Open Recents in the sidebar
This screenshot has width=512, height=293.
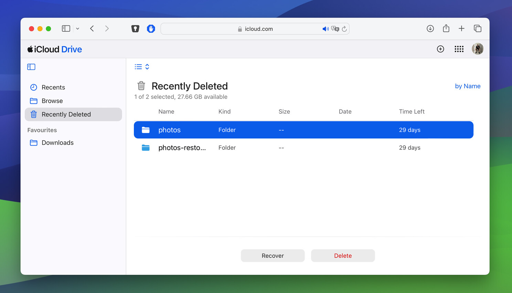[x=73, y=87]
